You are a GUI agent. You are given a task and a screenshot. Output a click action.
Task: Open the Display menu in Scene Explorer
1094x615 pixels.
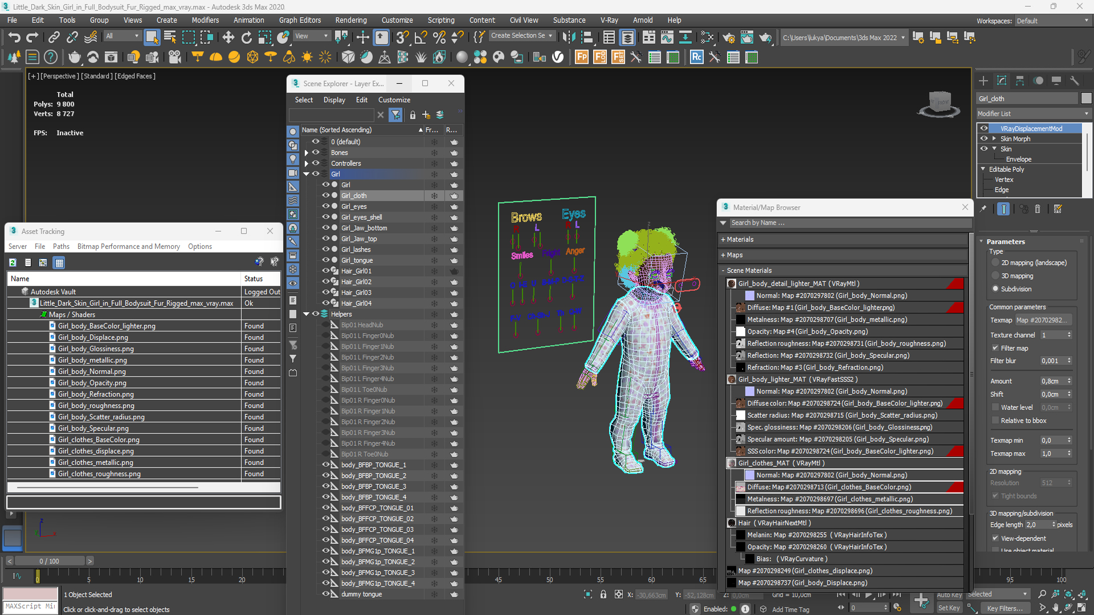pos(334,100)
